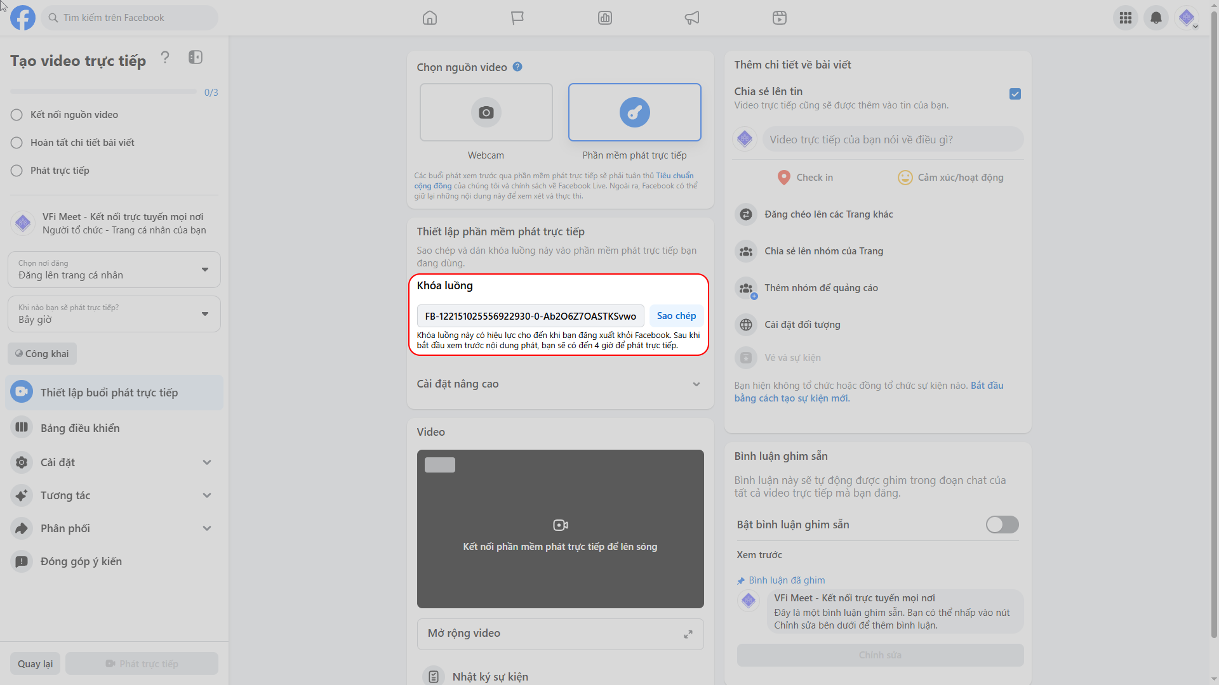Uncheck the Chia sẻ lên tin checkbox

1015,94
